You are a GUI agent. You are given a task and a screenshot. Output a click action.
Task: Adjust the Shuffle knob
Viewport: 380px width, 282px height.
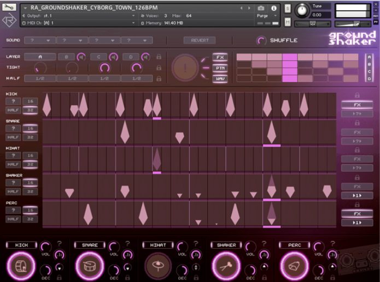(261, 40)
